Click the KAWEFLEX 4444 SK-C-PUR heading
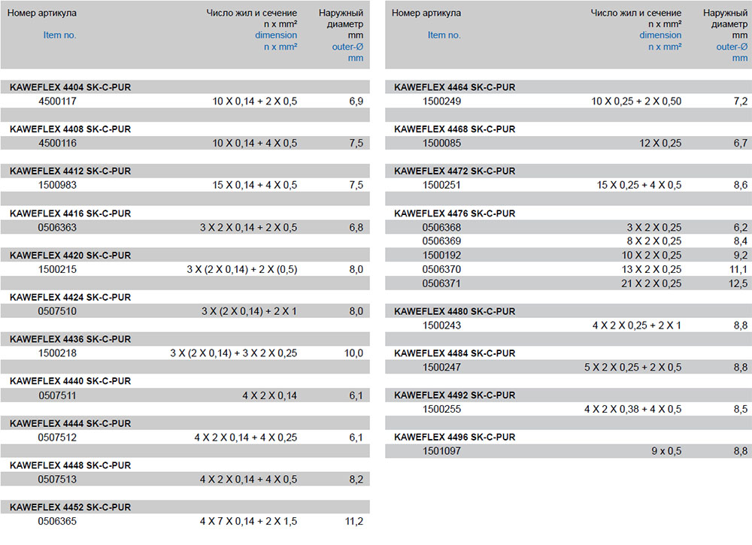The image size is (752, 545). [x=70, y=423]
